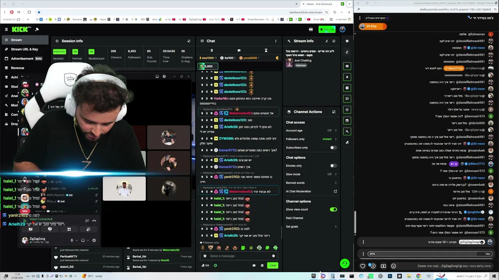Click username HadarMz in Kick chat
The width and height of the screenshot is (499, 280).
pyautogui.click(x=221, y=98)
